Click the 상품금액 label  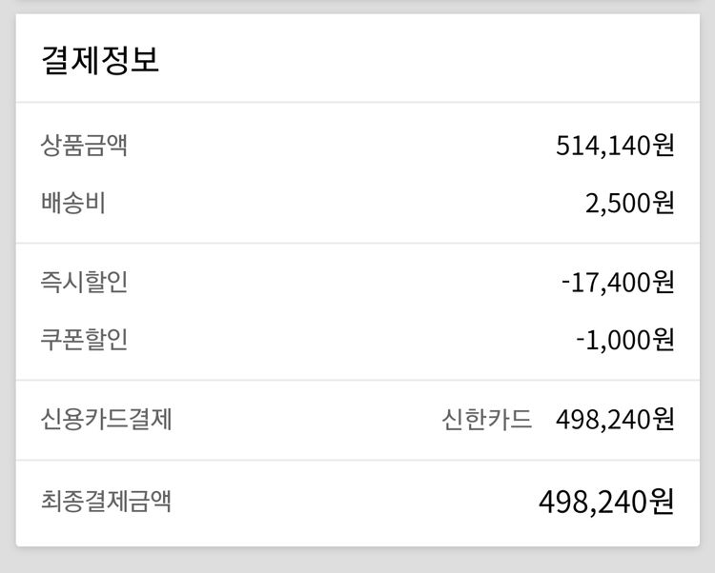point(84,146)
